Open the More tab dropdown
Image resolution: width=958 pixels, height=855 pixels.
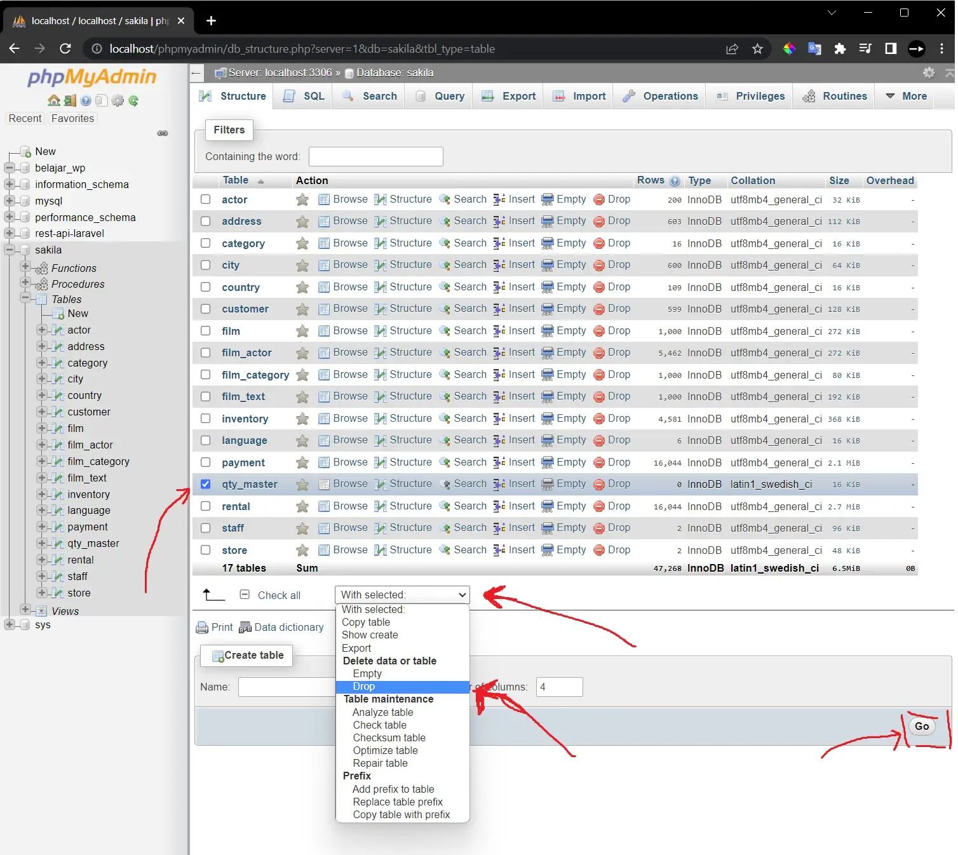(x=907, y=96)
